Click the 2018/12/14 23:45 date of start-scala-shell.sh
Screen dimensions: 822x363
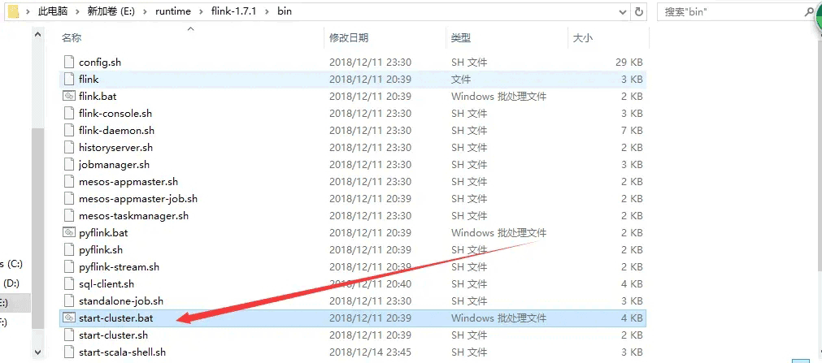[370, 352]
